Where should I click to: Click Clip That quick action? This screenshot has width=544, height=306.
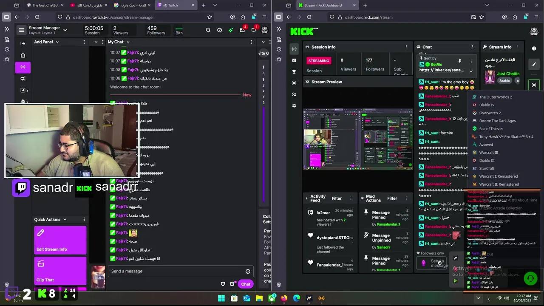coord(60,271)
